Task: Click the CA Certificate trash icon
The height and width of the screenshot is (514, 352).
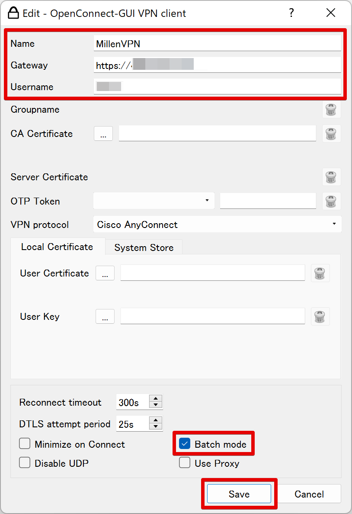Action: (x=331, y=133)
